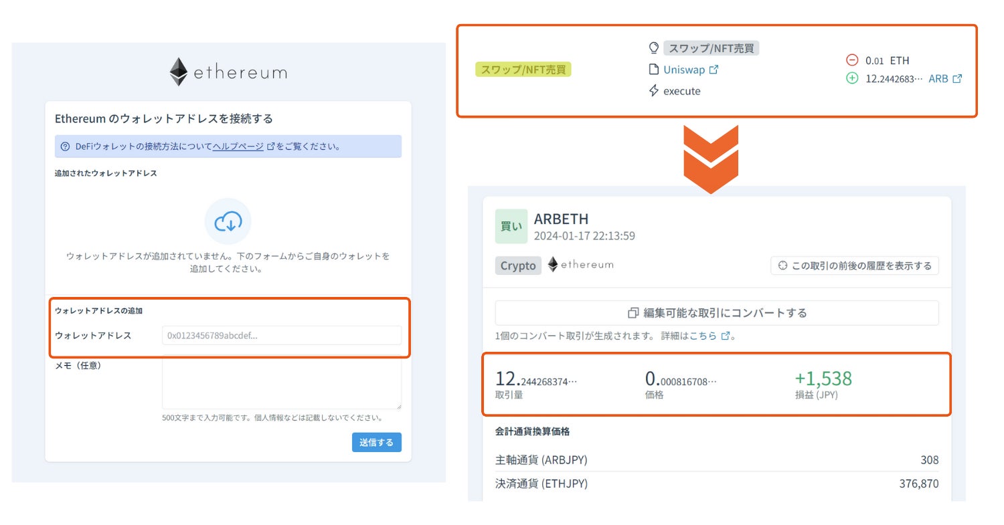
Task: Click the help circle icon in info banner
Action: tap(65, 146)
